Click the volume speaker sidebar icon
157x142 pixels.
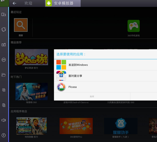pyautogui.click(x=4, y=120)
